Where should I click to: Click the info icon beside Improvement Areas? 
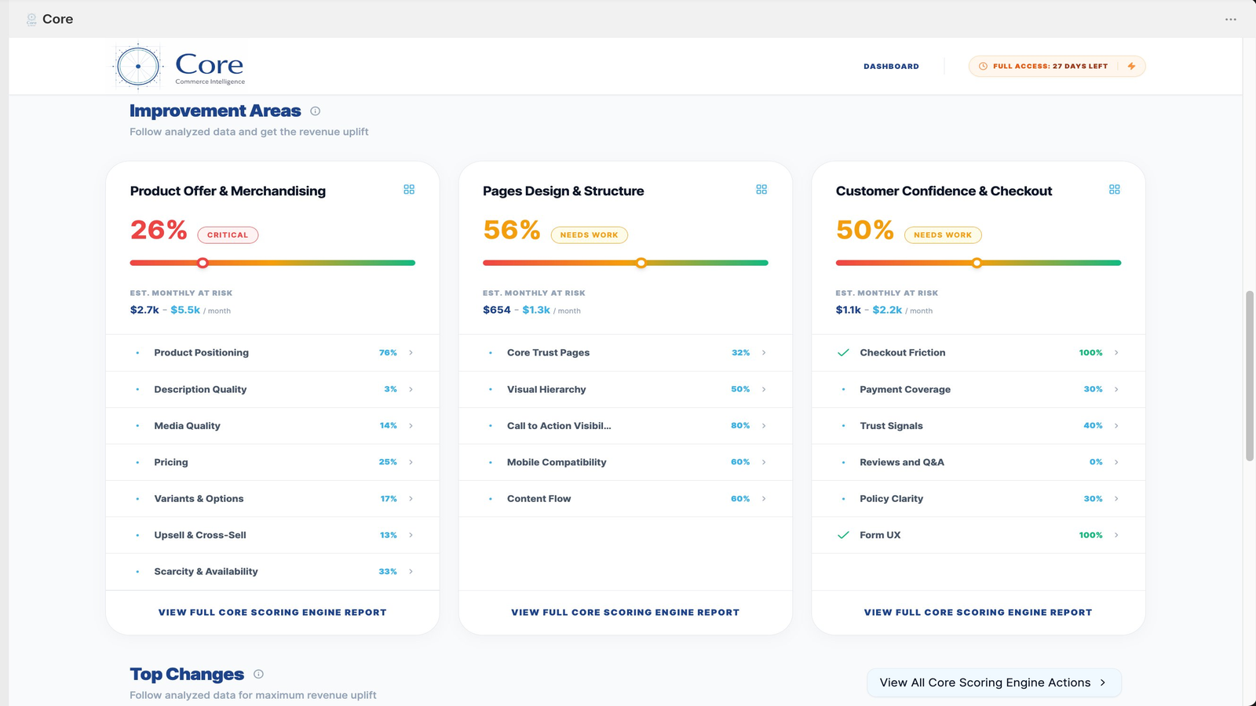[x=316, y=111]
